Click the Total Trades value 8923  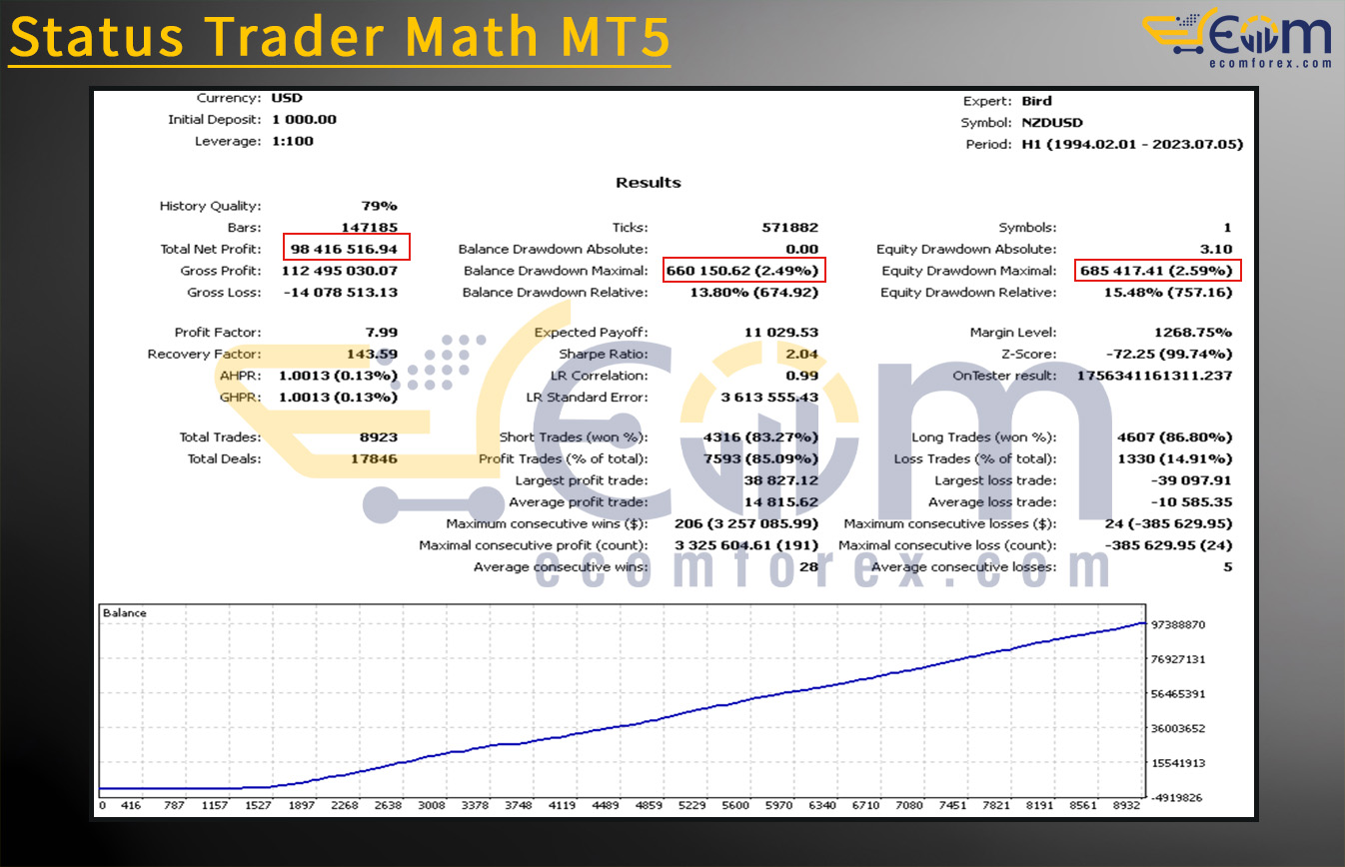tap(380, 437)
